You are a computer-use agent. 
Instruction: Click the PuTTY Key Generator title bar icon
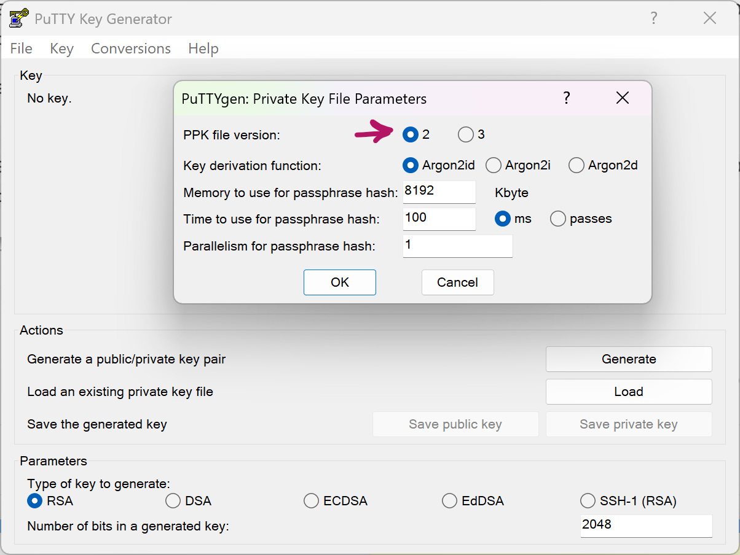18,18
